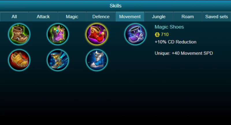Image resolution: width=231 pixels, height=125 pixels.
Task: Select the Movement tab
Action: [130, 17]
